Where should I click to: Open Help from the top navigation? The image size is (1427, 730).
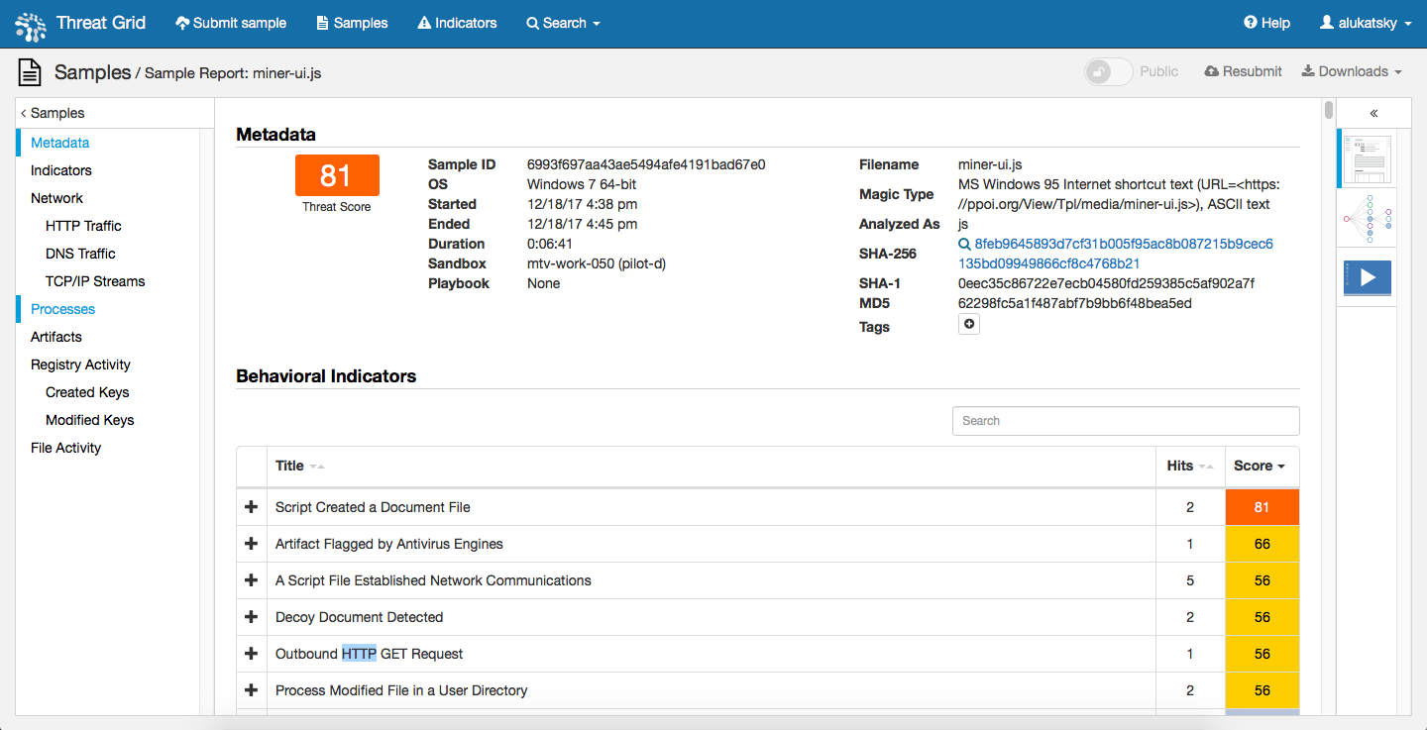[1266, 22]
